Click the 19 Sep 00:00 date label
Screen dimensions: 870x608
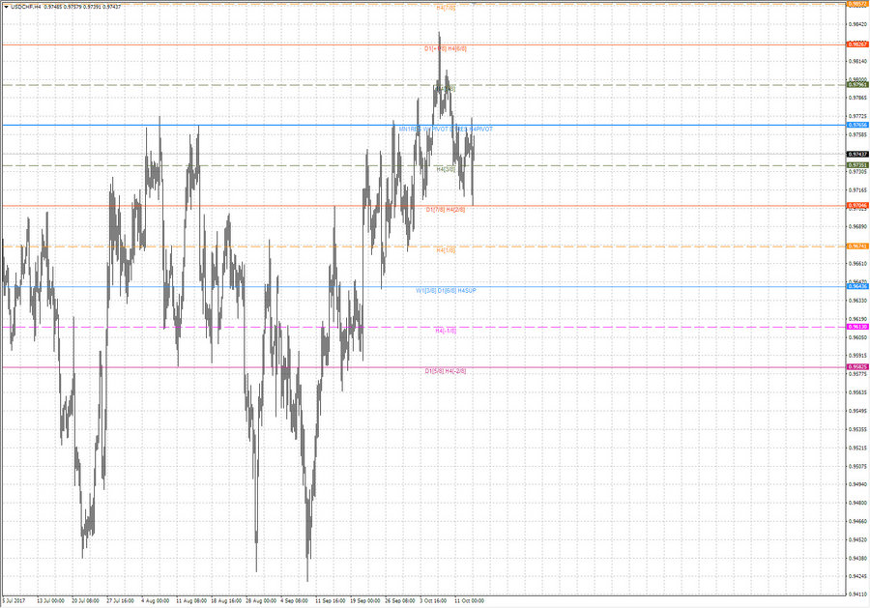(365, 601)
